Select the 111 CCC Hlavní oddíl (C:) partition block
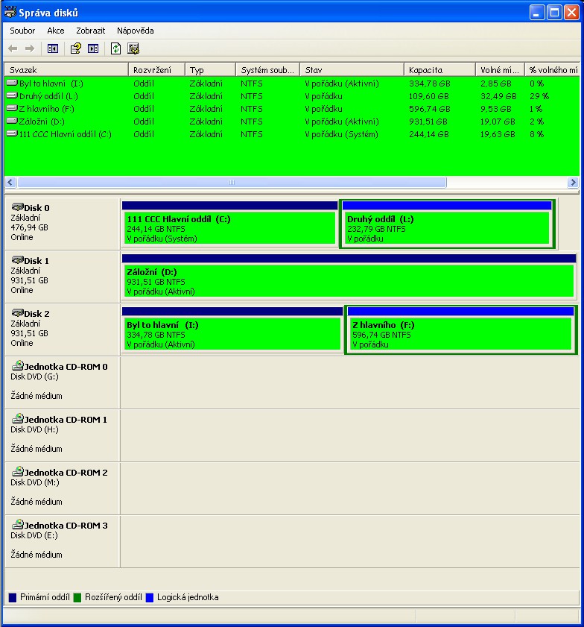The image size is (584, 627). [229, 228]
